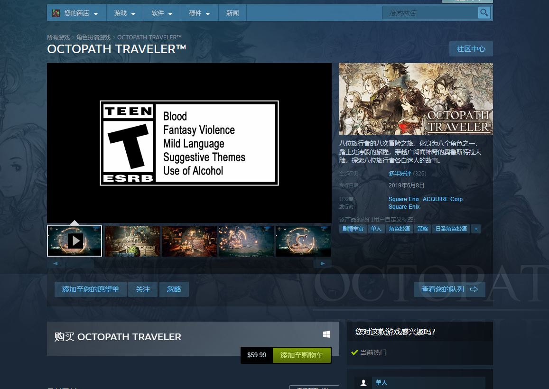Screen dimensions: 549x389
Task: Open the 单人 feature link in sidebar
Action: [x=382, y=383]
